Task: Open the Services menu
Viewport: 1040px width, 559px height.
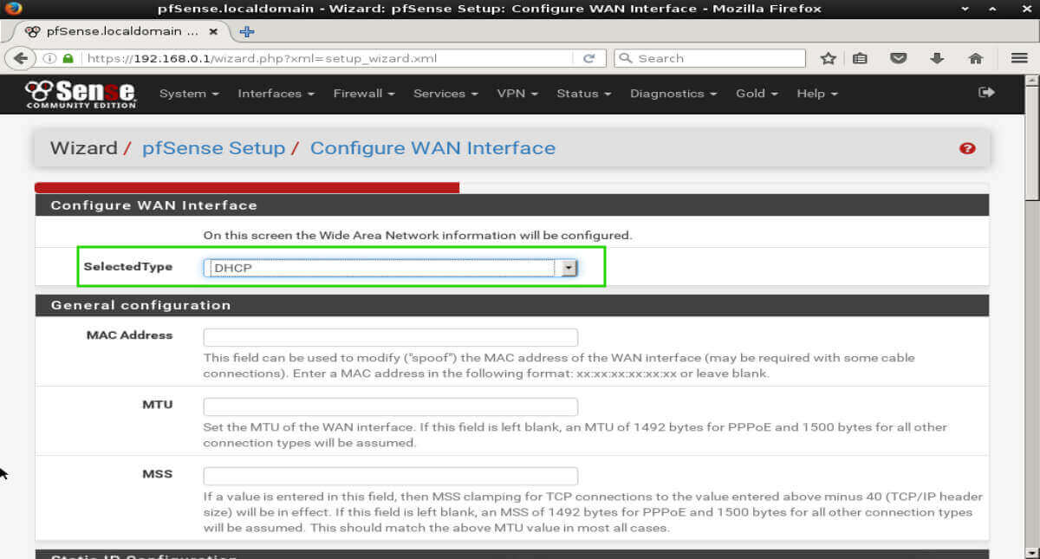Action: [x=445, y=94]
